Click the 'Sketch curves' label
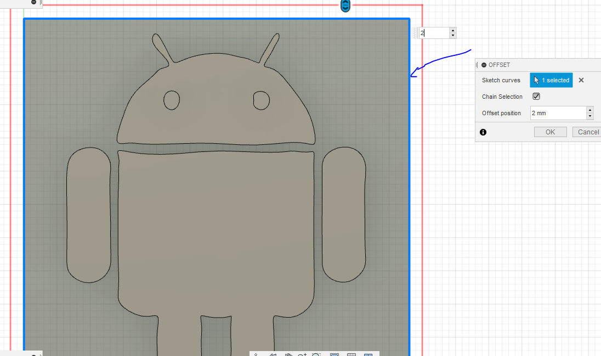The height and width of the screenshot is (356, 601). click(x=501, y=80)
